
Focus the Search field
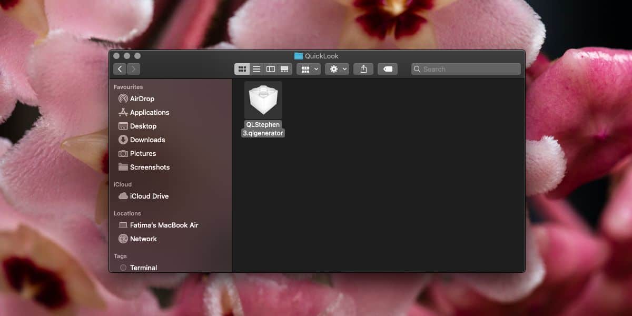pyautogui.click(x=466, y=69)
